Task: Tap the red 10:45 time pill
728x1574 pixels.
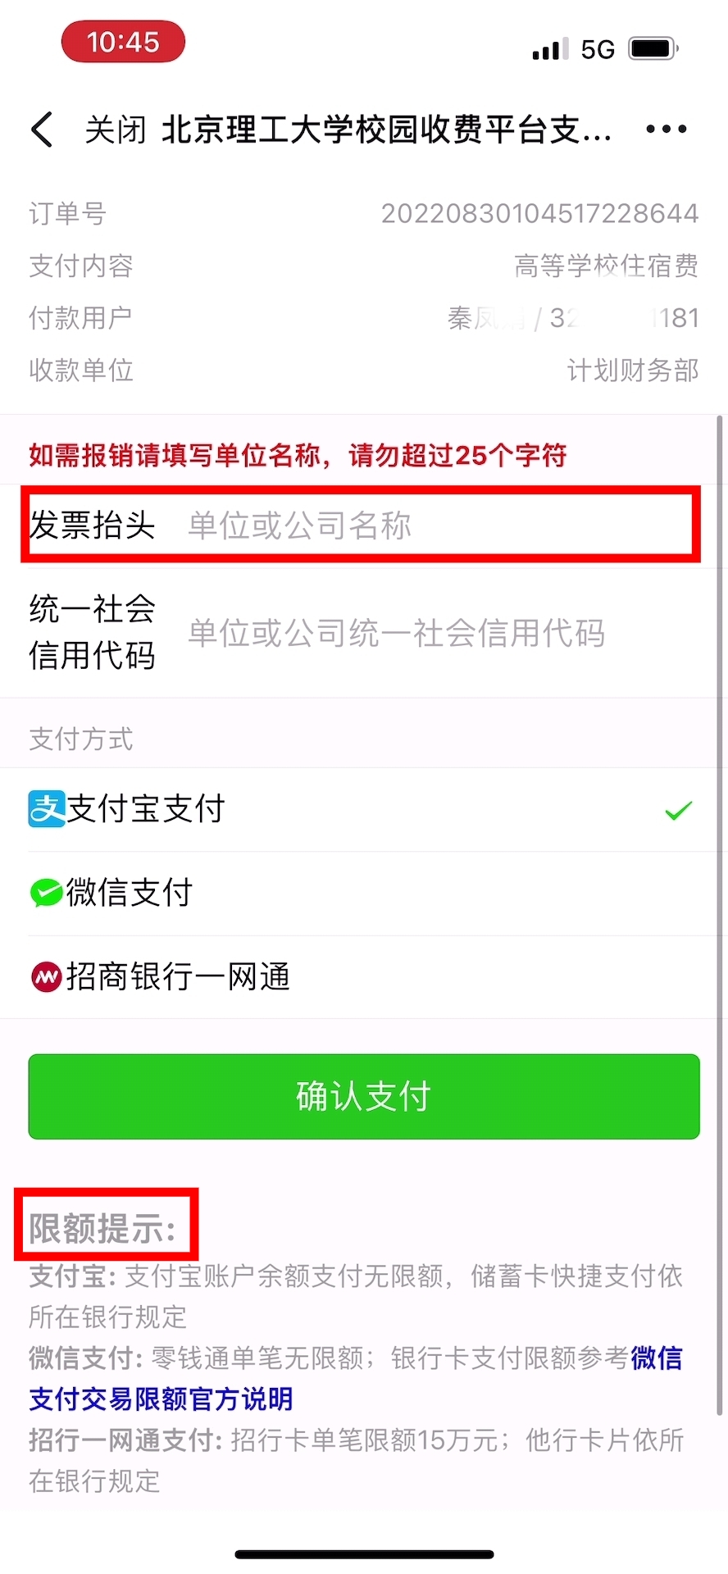Action: pos(123,42)
